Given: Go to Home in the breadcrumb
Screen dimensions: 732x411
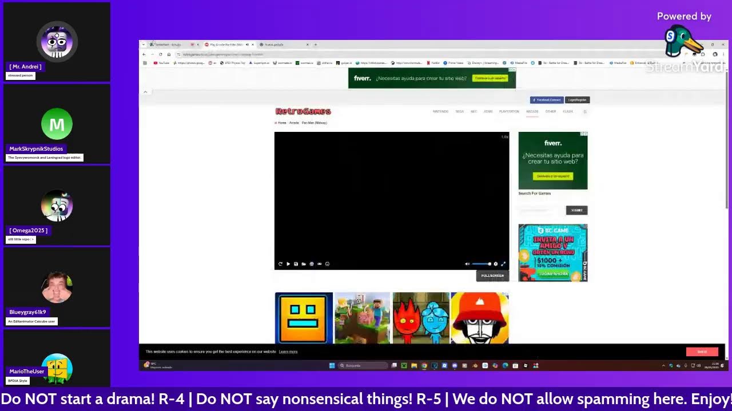Looking at the screenshot, I should (282, 123).
